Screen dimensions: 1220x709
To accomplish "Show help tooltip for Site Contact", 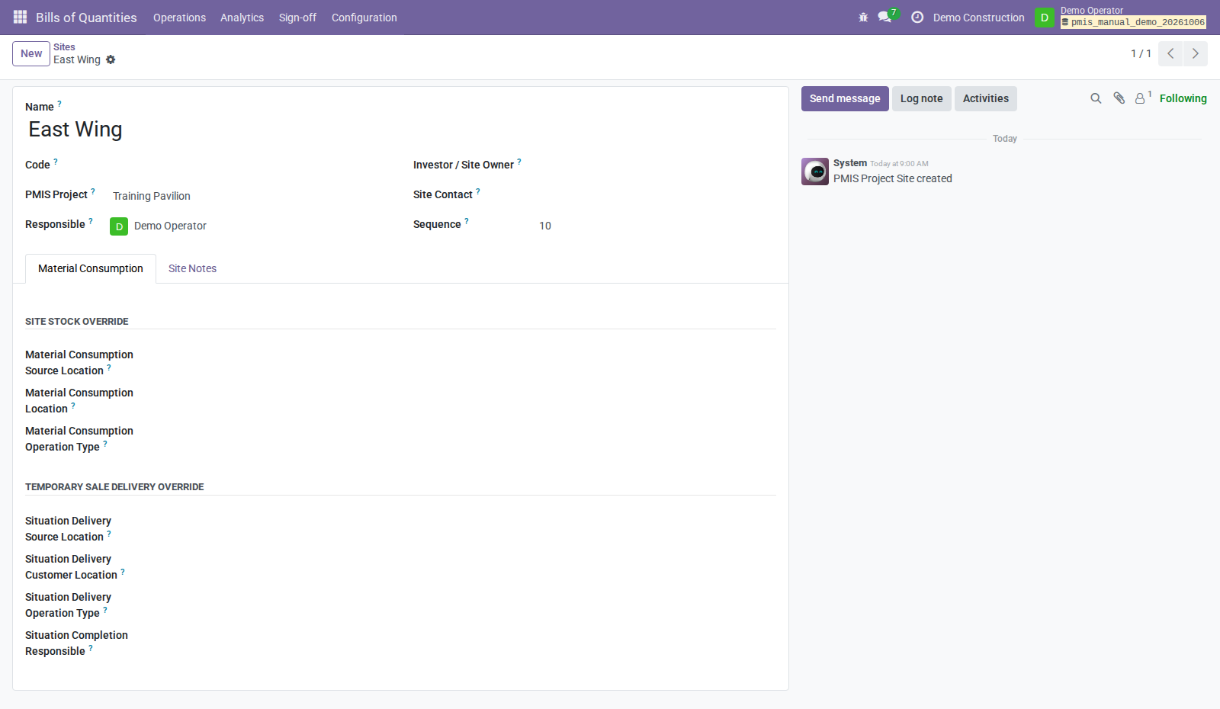I will (x=478, y=191).
